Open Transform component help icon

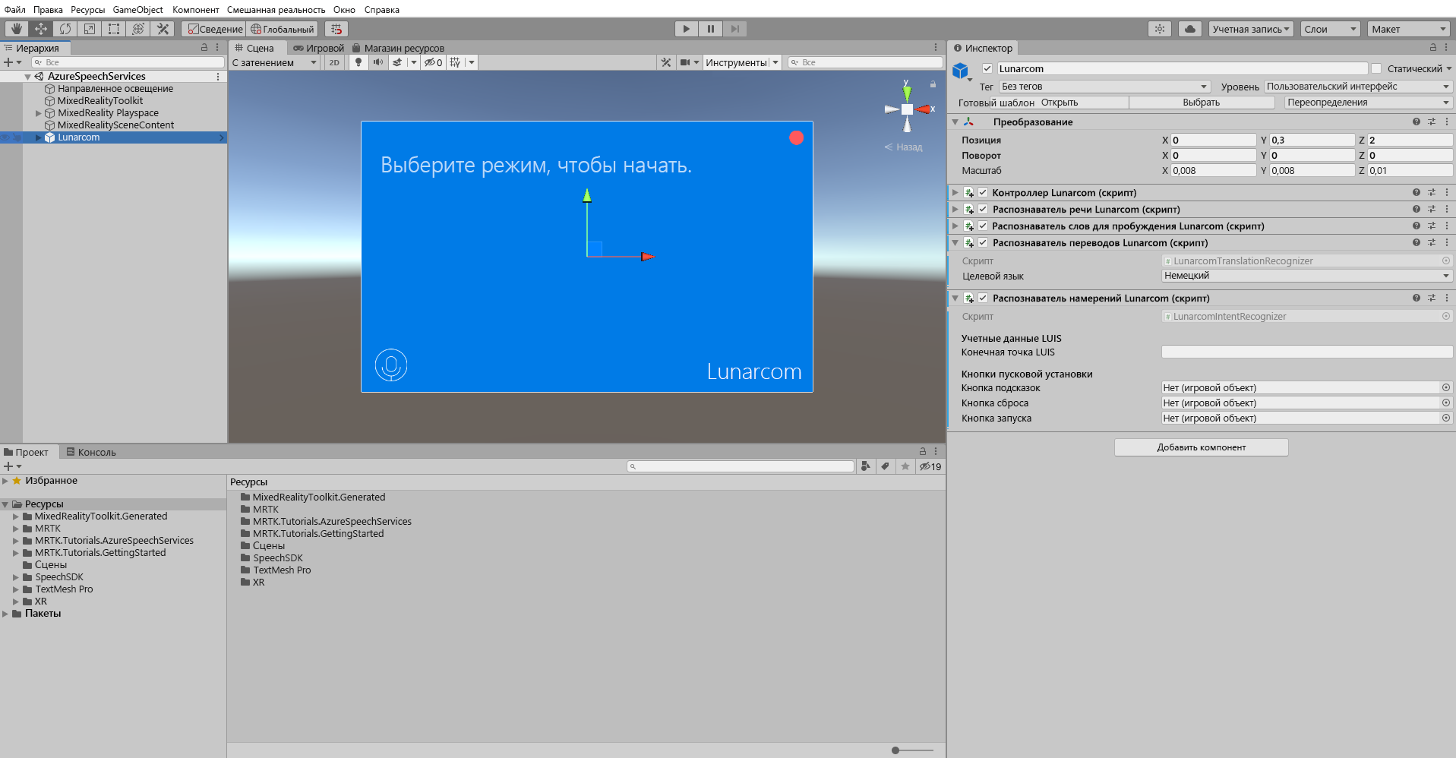point(1417,122)
